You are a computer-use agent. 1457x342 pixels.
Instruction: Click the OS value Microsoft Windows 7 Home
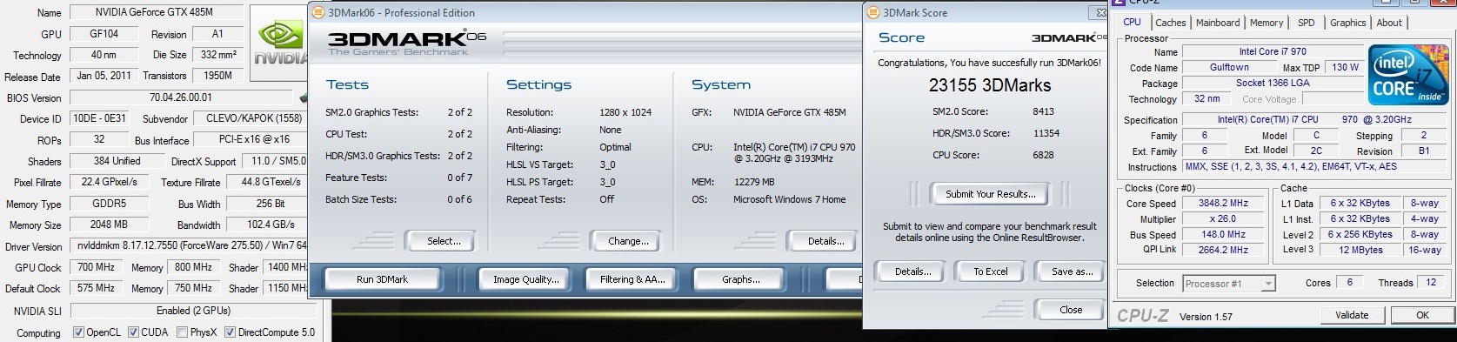click(789, 199)
